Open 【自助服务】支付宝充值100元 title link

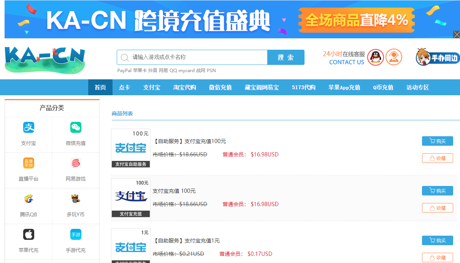(x=189, y=141)
